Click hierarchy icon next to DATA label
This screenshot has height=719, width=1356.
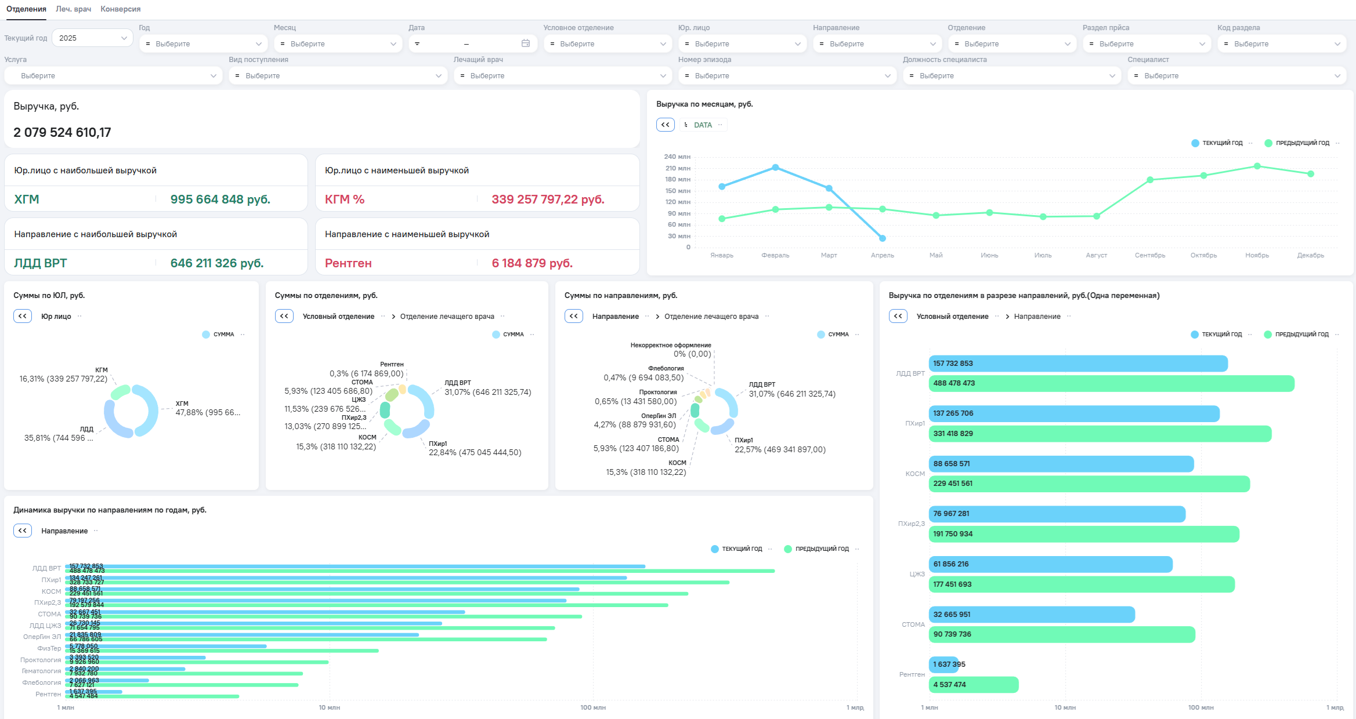(686, 125)
